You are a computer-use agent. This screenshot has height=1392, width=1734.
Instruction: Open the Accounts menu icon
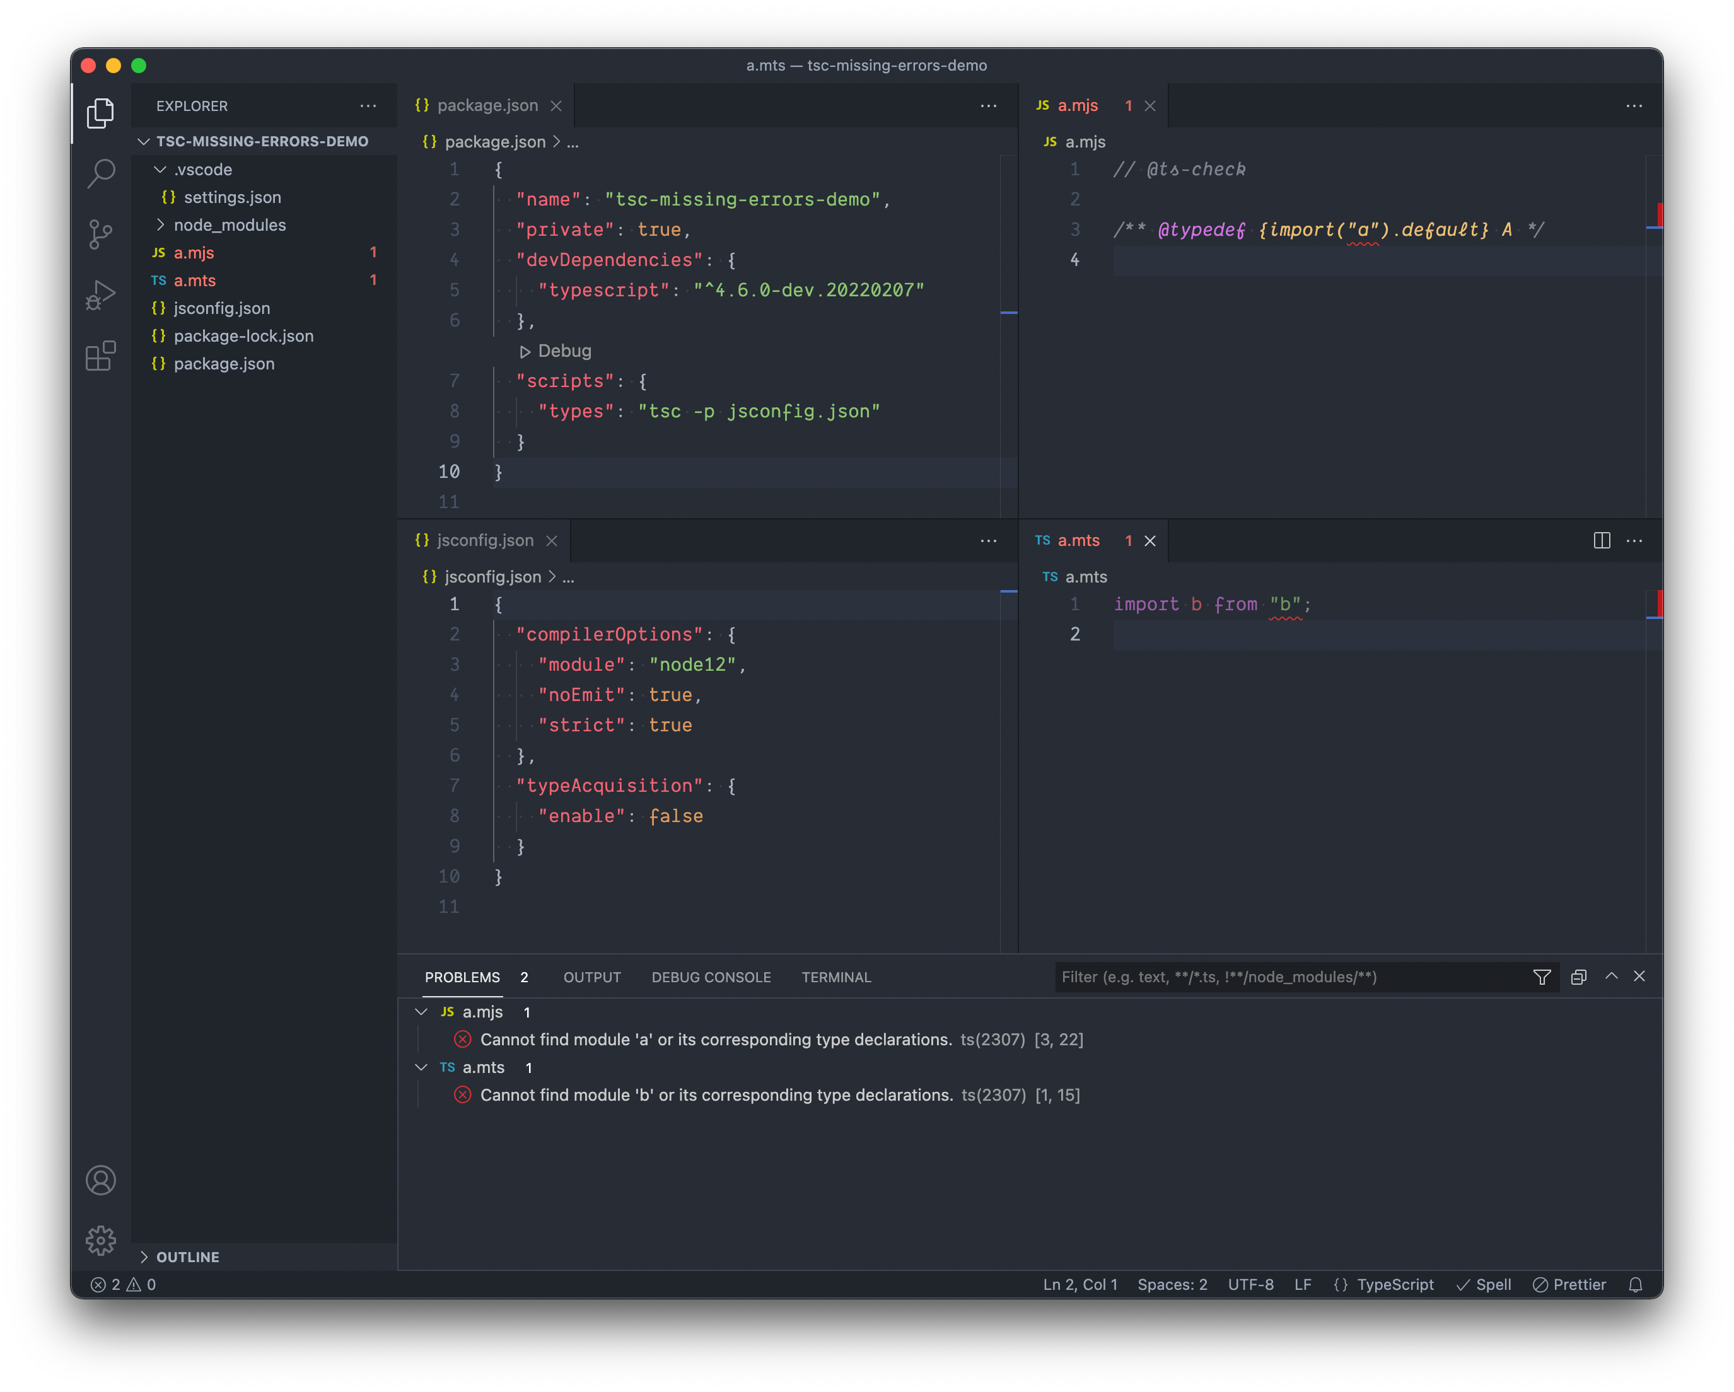[100, 1180]
